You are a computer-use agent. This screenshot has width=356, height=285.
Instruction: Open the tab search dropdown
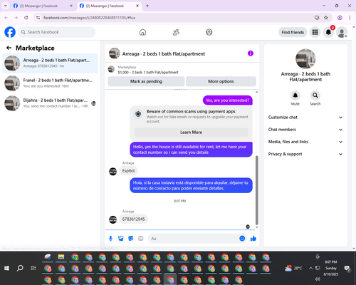(x=6, y=6)
